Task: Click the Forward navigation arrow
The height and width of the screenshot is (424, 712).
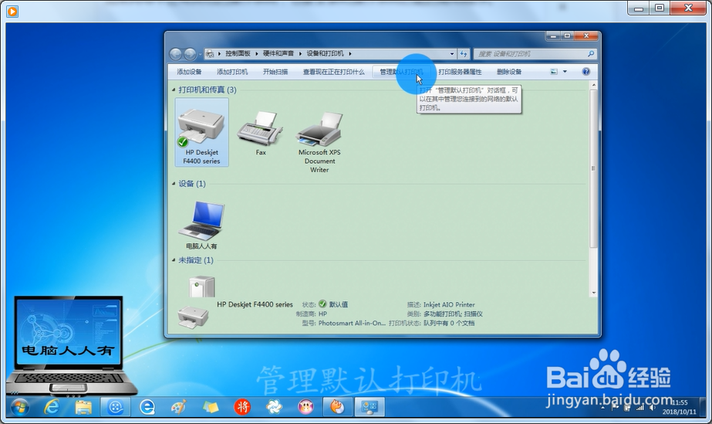Action: (x=190, y=54)
